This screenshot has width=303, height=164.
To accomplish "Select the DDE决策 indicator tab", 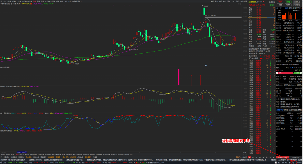I will [41, 154].
